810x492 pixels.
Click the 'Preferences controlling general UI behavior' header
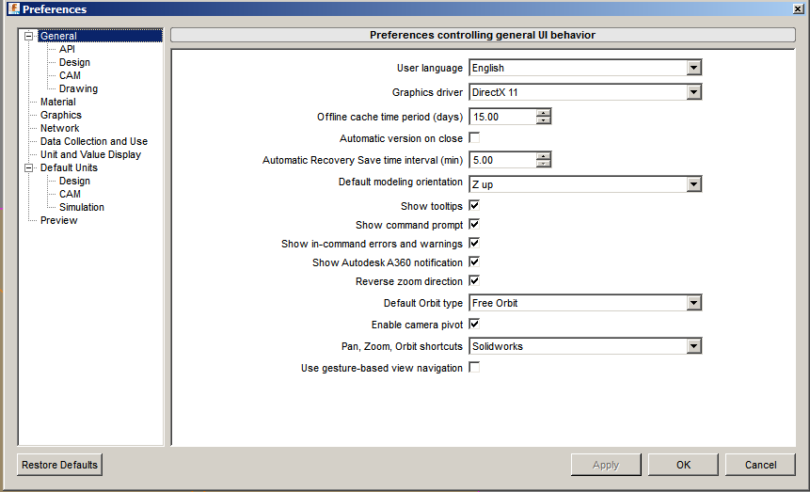click(x=483, y=35)
